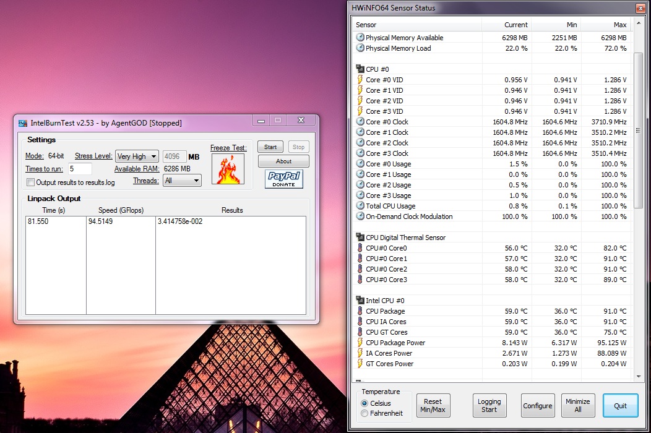Click the GT Cores Power lightning icon
The width and height of the screenshot is (651, 433).
coord(360,364)
